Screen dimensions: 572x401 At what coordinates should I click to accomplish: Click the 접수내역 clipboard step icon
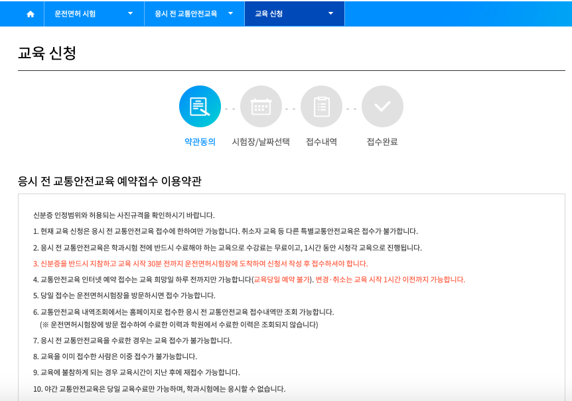[322, 106]
